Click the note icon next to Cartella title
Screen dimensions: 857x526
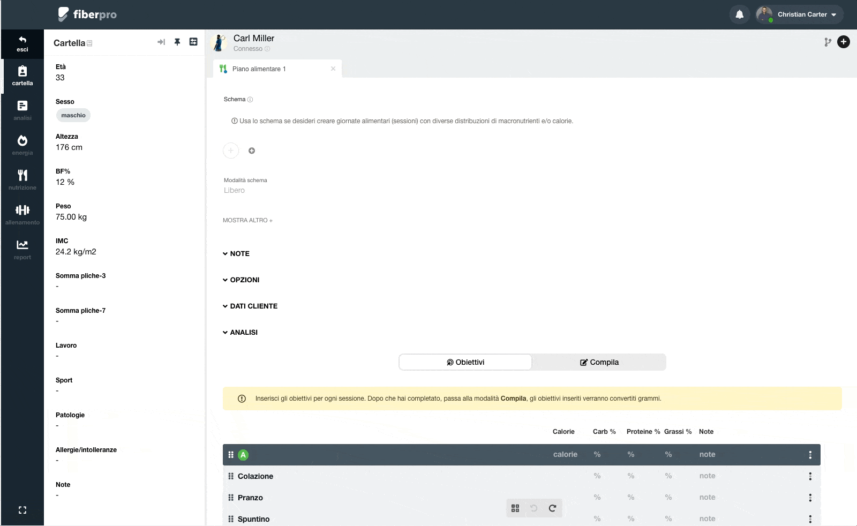coord(89,43)
